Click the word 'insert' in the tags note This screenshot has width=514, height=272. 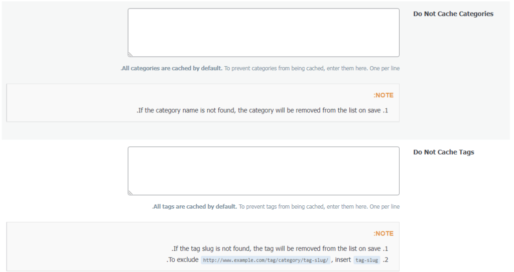pos(341,260)
